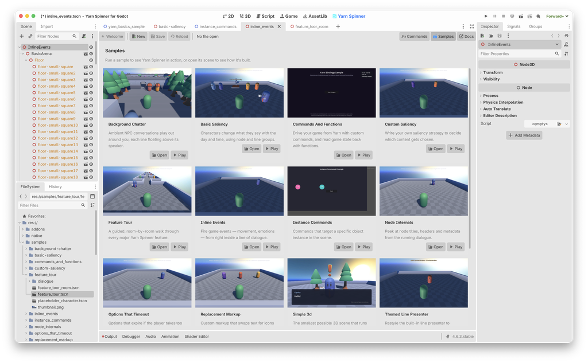Open Inspector object history icon

pos(566,36)
